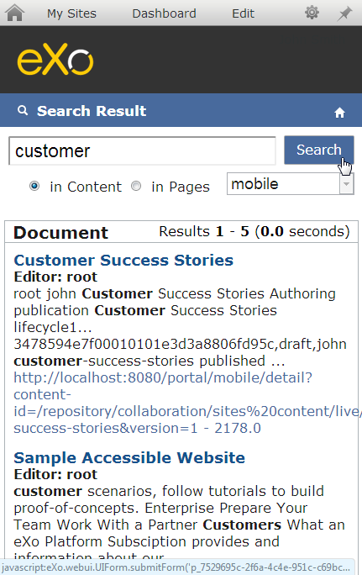Open the Edit menu
The width and height of the screenshot is (362, 575).
[243, 13]
